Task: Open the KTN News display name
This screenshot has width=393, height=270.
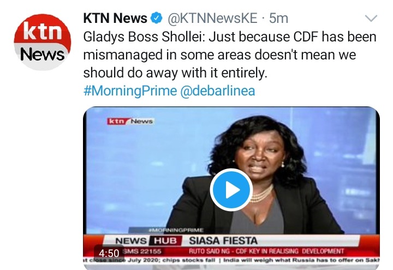Action: coord(115,18)
